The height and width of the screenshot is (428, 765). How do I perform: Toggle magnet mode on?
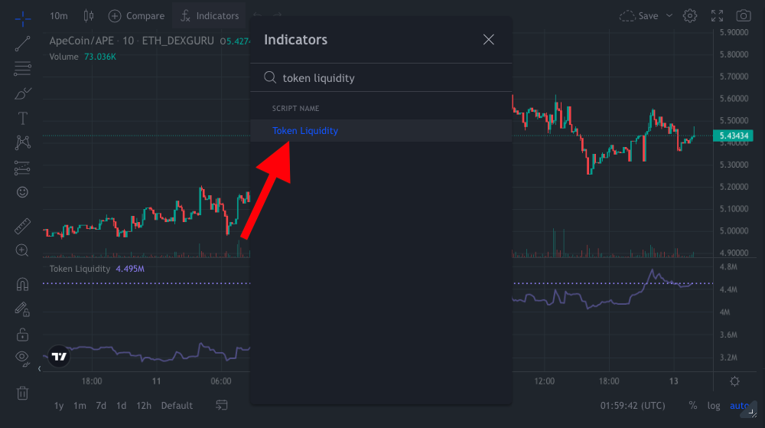coord(23,284)
